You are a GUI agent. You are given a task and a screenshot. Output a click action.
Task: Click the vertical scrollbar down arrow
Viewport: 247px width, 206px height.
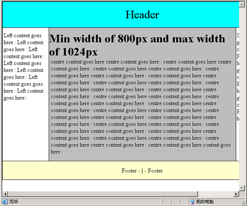coord(242,188)
